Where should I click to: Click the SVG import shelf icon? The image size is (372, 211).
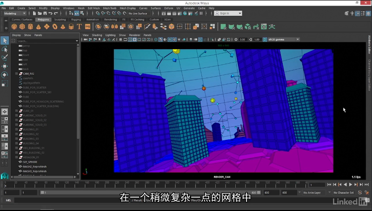pyautogui.click(x=87, y=26)
